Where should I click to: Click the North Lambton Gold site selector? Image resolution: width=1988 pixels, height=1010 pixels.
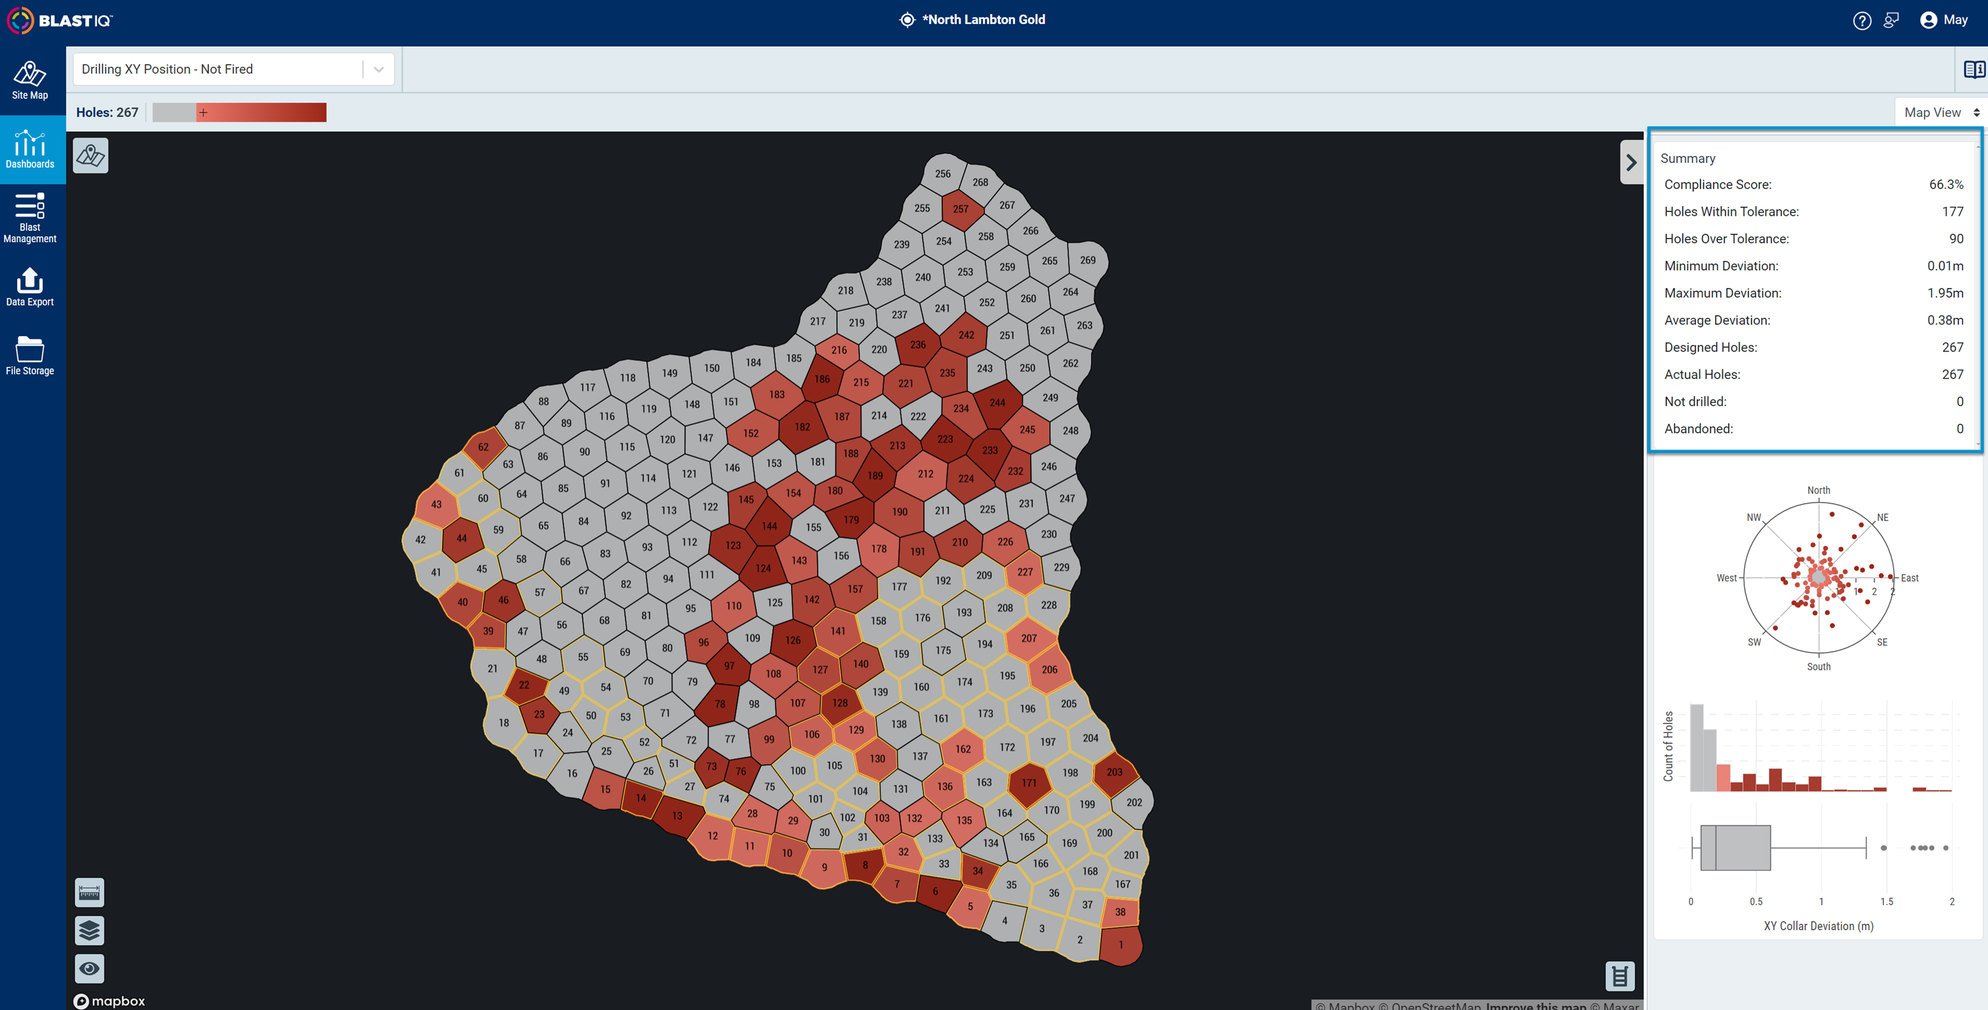(x=972, y=20)
